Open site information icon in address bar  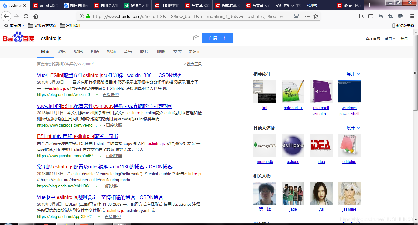(81, 16)
